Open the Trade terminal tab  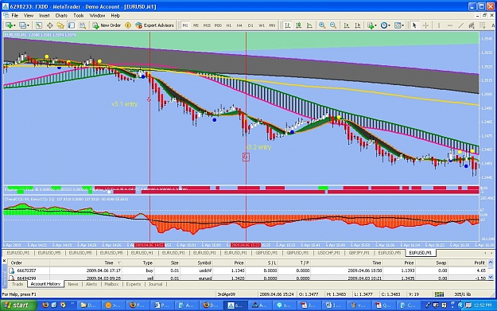click(x=17, y=284)
